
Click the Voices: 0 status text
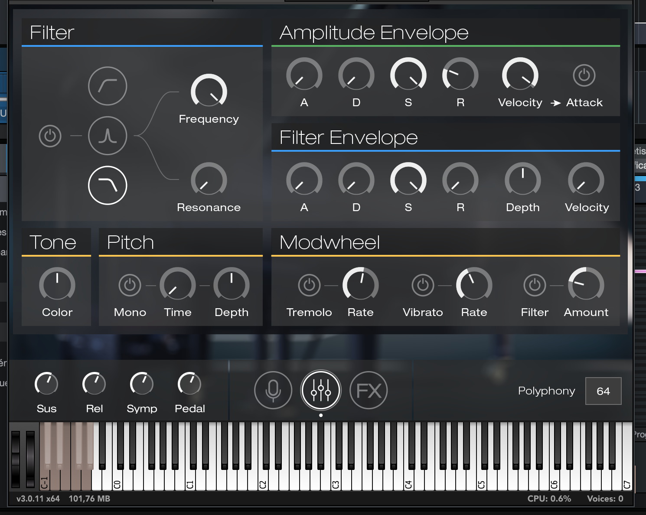pyautogui.click(x=605, y=499)
